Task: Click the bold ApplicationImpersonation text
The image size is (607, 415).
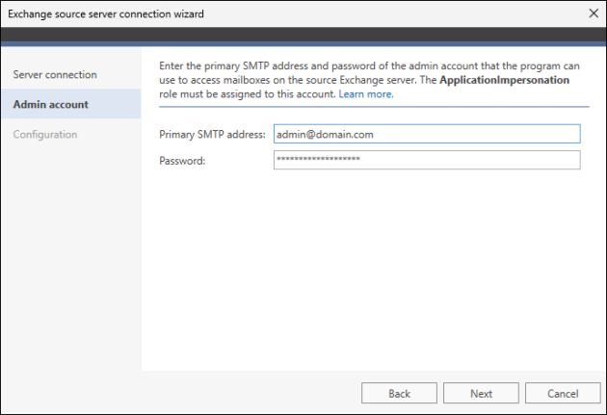Action: pos(505,80)
